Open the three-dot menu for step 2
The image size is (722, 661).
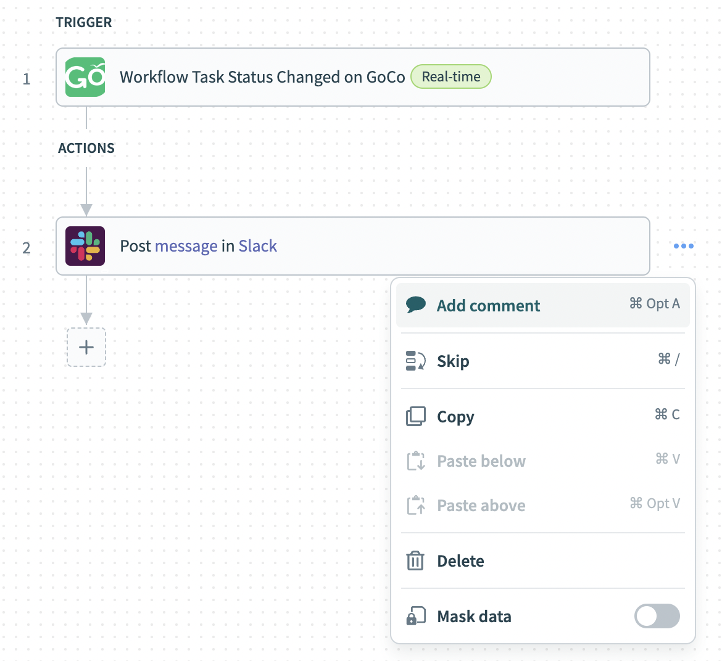pyautogui.click(x=684, y=246)
